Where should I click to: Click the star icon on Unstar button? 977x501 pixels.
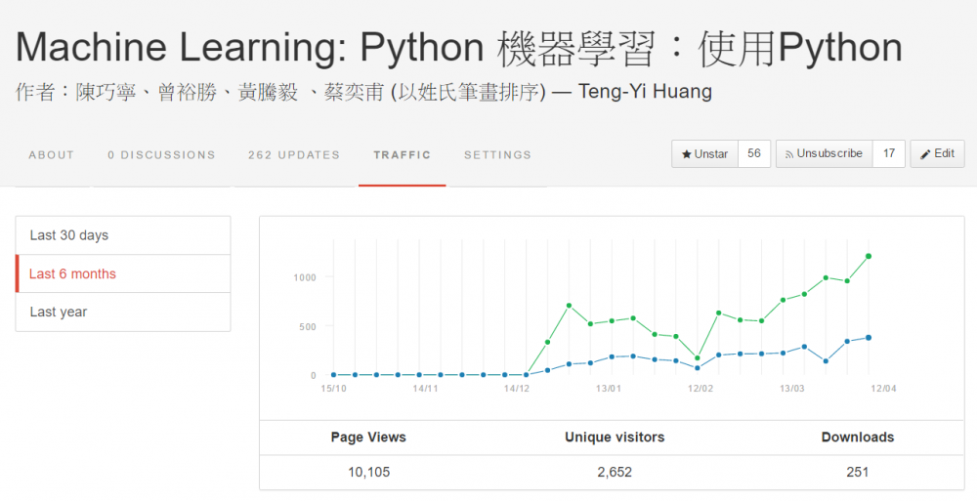686,154
